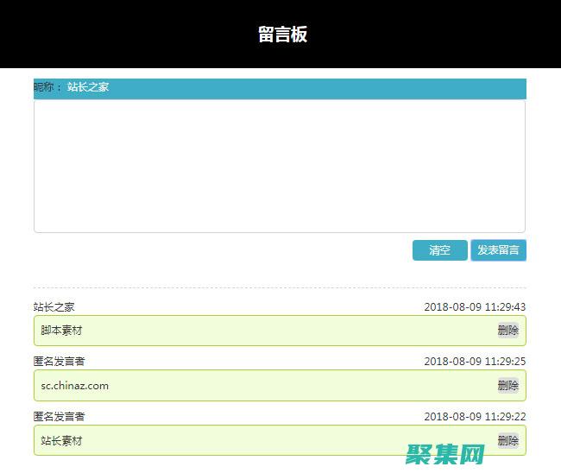Click the 留言板 page title
561x473 pixels.
coord(282,35)
